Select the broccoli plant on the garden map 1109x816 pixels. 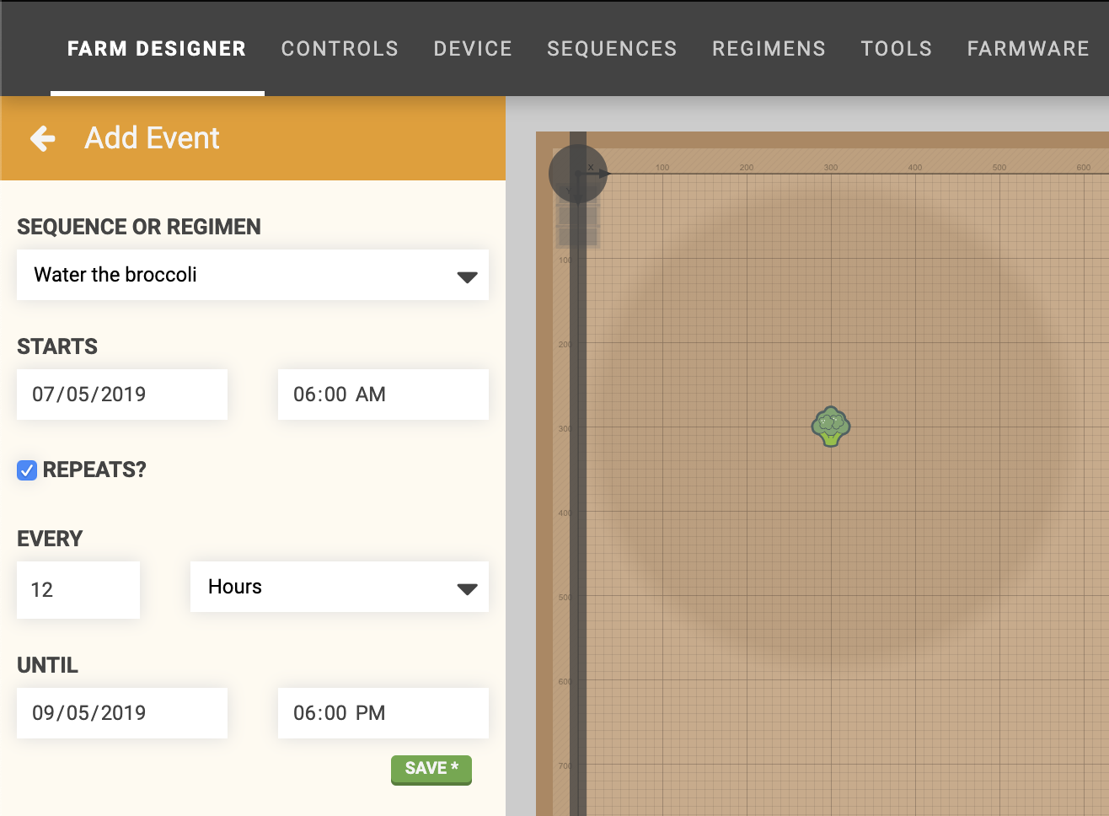coord(831,427)
